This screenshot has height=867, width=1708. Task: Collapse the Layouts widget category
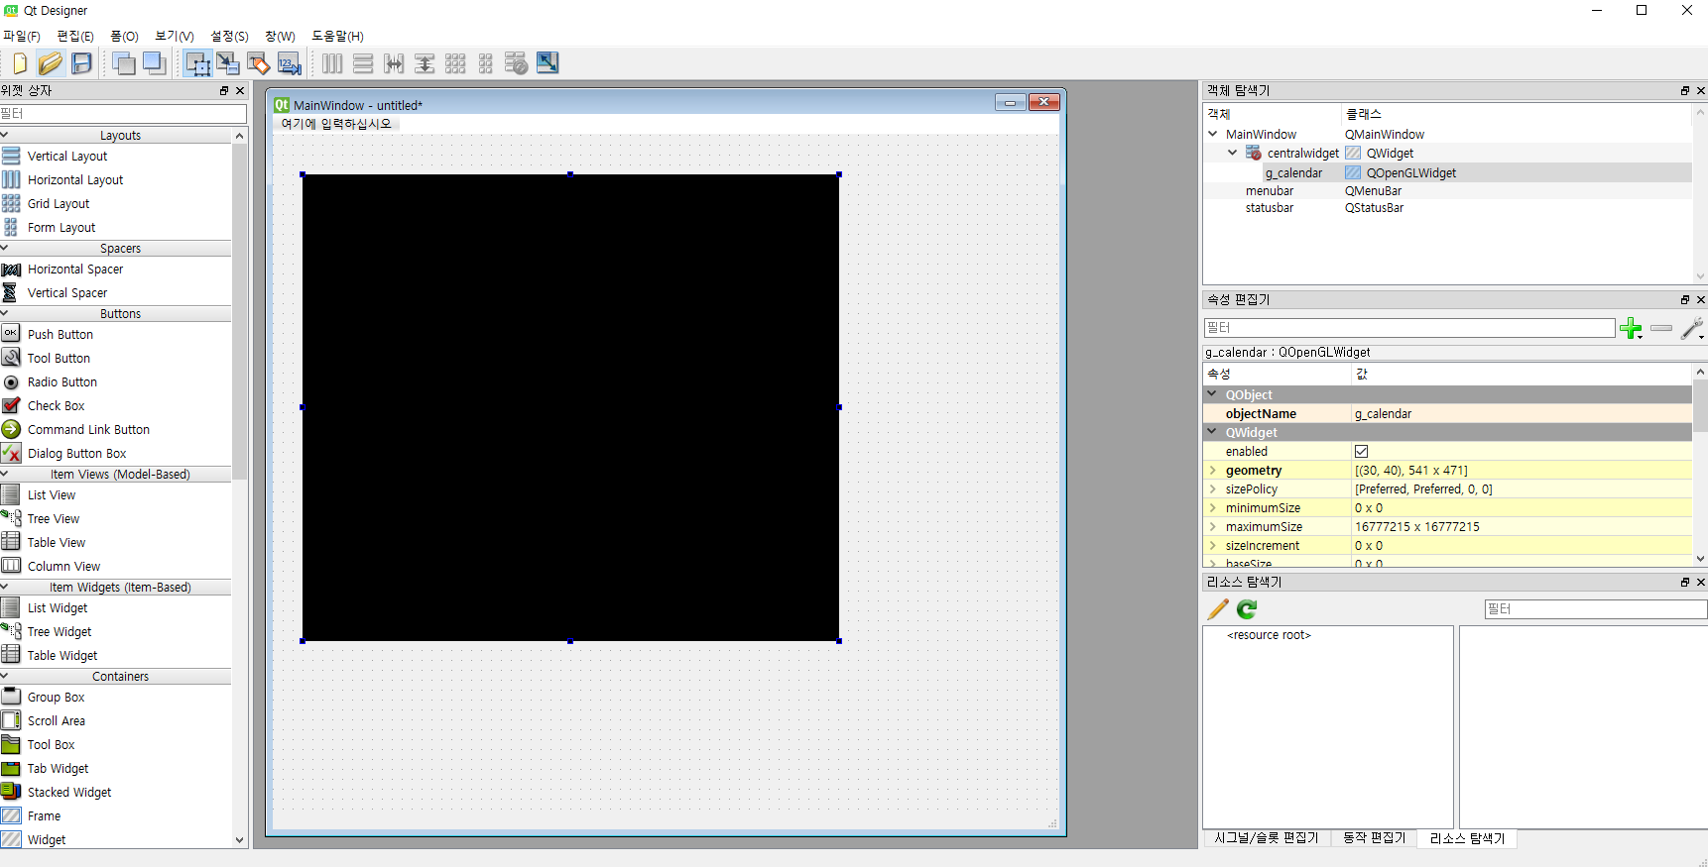[5, 135]
